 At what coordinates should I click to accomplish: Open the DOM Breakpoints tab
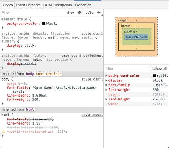[x=58, y=5]
